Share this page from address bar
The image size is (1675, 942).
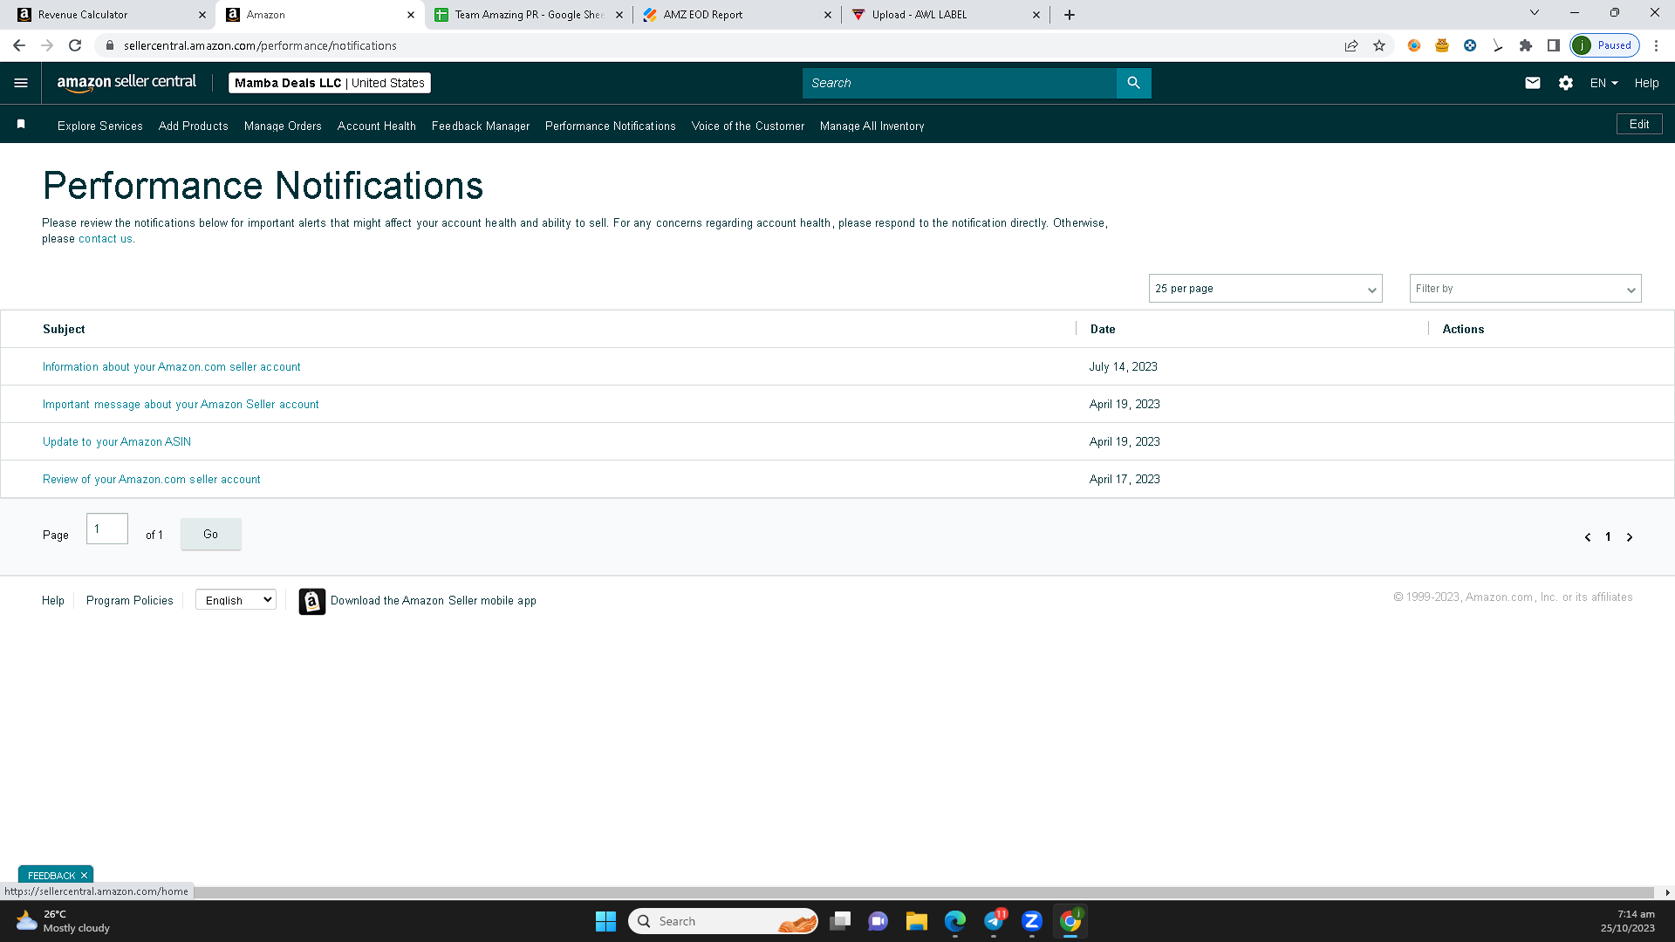coord(1351,45)
